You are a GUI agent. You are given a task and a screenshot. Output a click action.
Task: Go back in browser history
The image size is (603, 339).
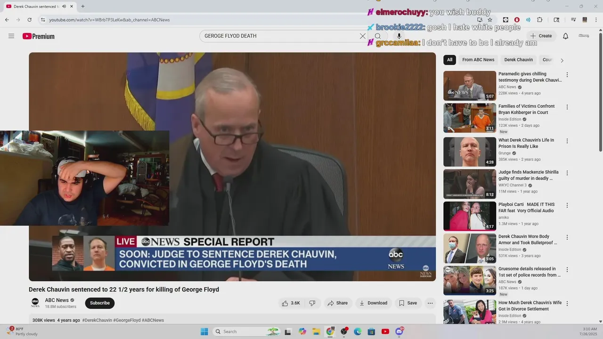coord(7,20)
